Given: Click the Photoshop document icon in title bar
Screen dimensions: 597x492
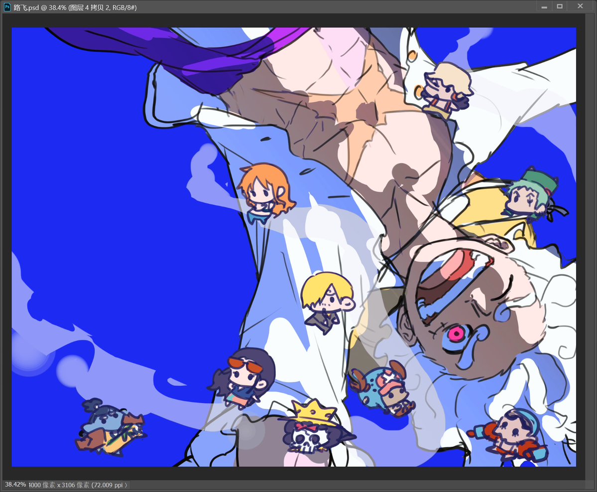Looking at the screenshot, I should [x=7, y=7].
